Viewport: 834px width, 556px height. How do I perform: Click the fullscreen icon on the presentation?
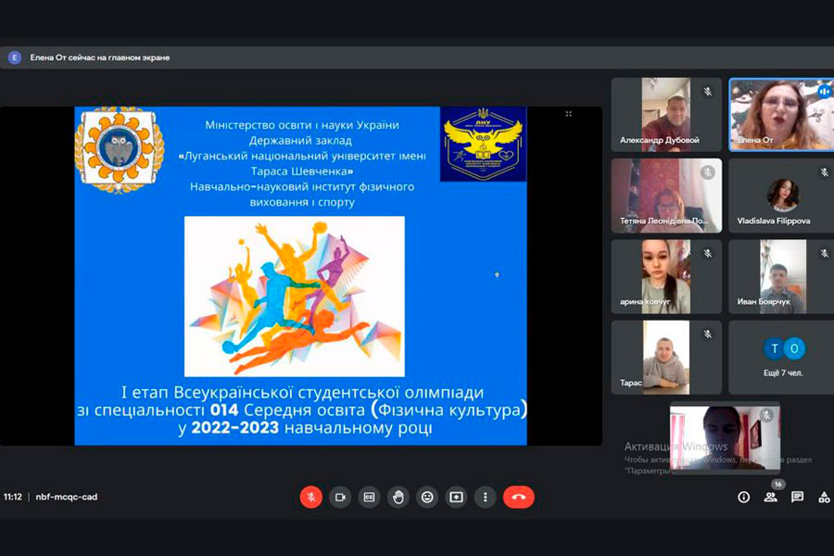point(569,114)
